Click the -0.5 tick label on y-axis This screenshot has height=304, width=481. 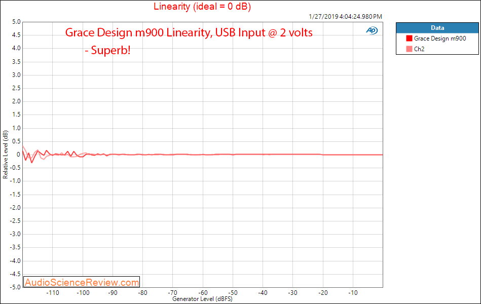[x=15, y=168]
